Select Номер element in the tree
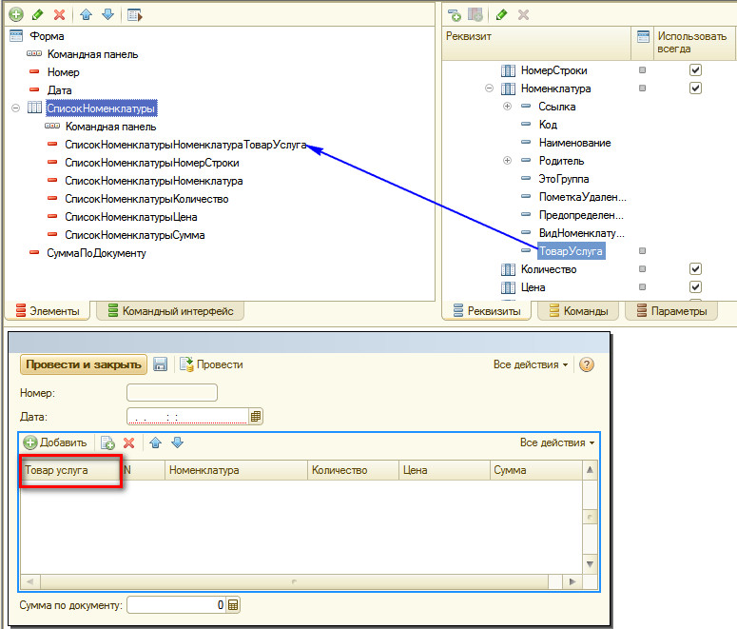 [64, 72]
